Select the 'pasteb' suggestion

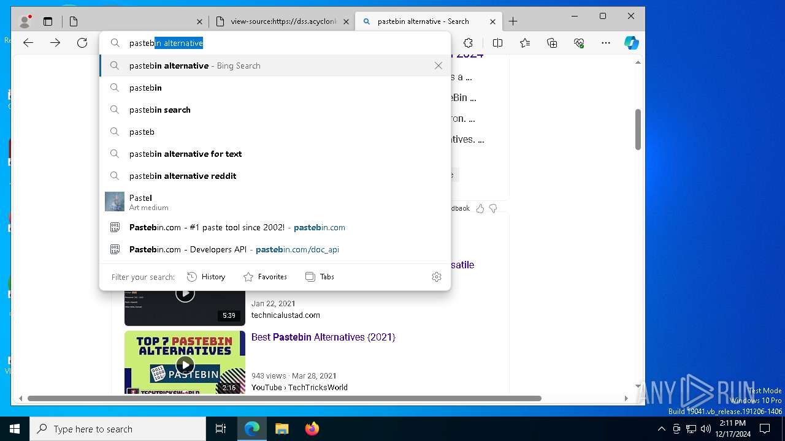pos(275,132)
